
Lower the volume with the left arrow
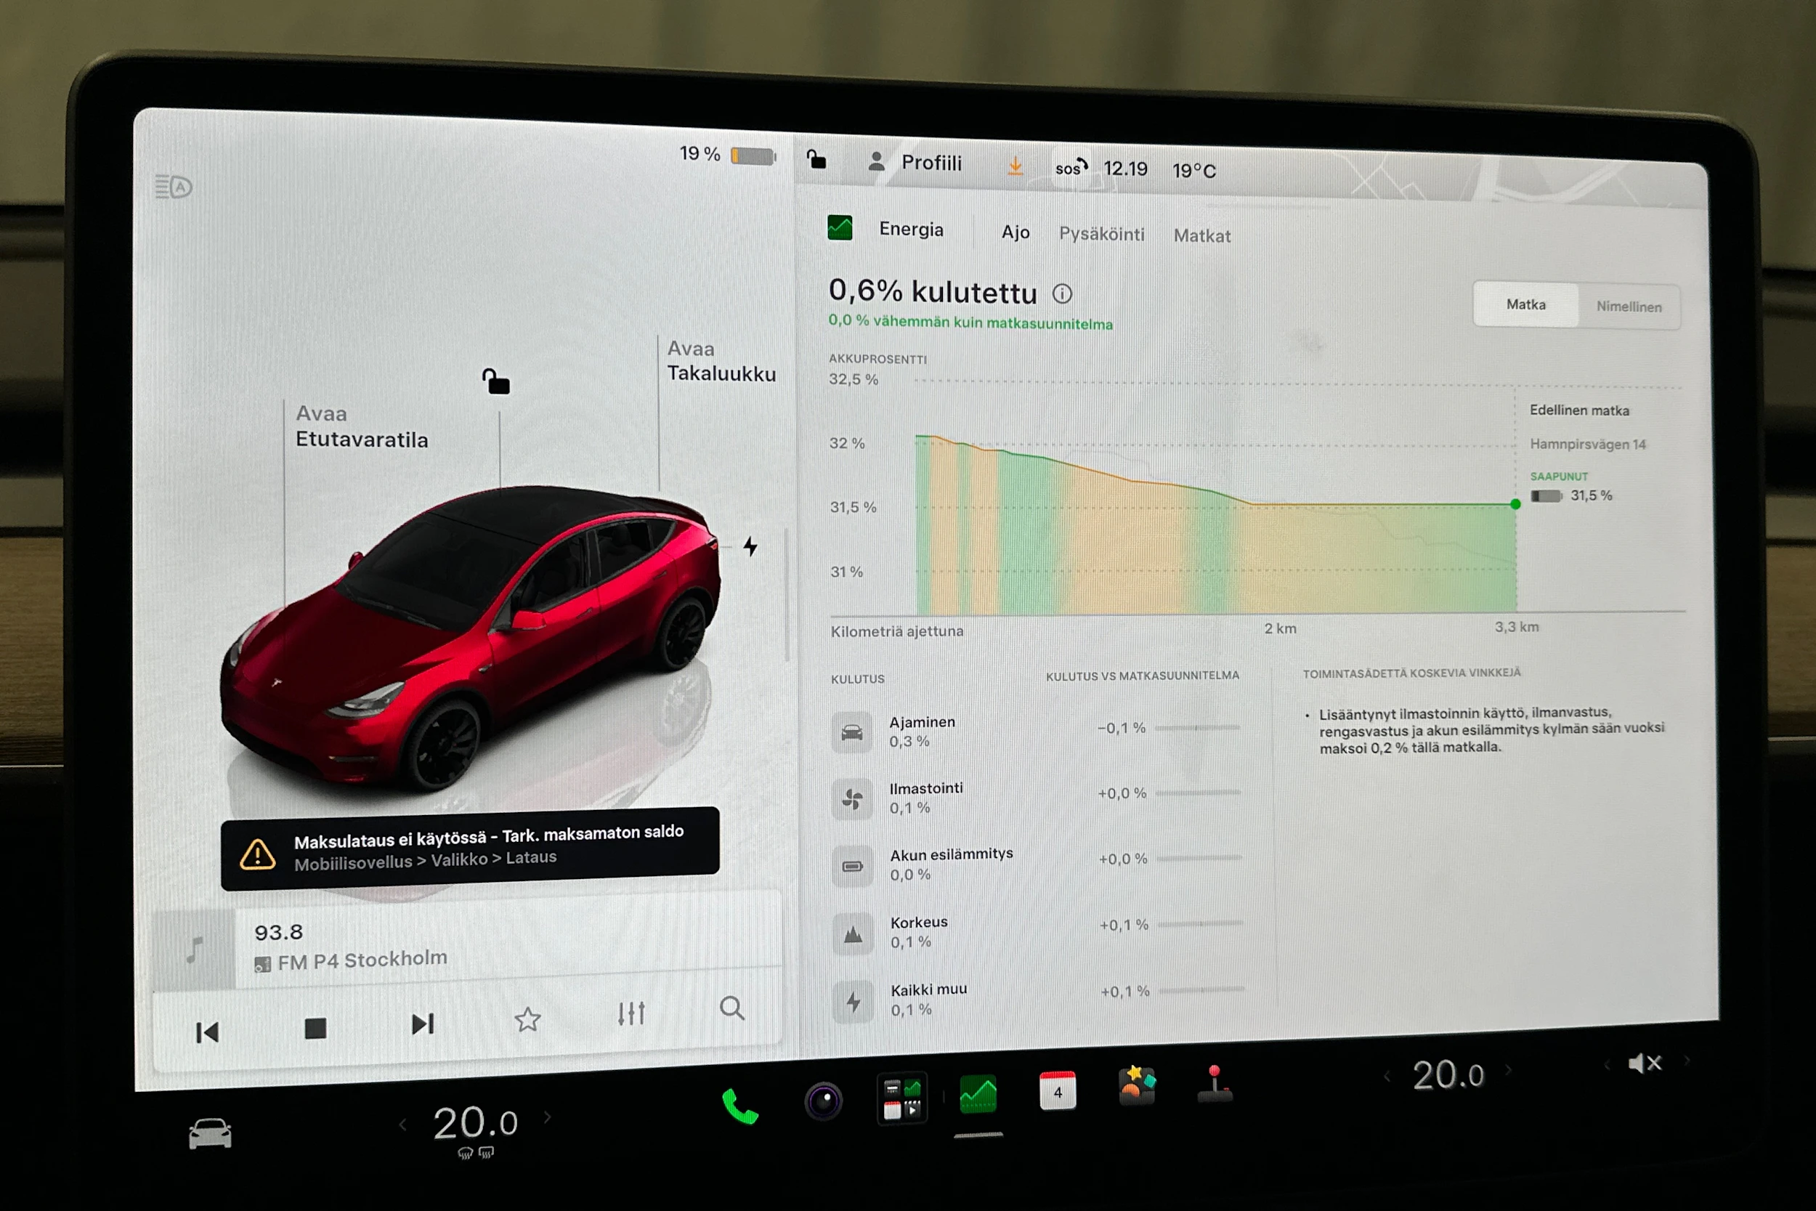[1607, 1065]
